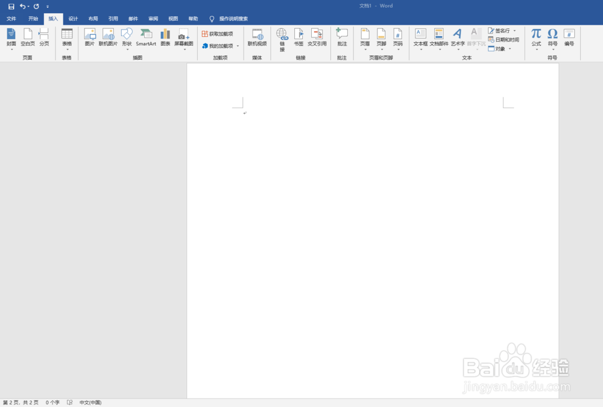Open the 页码 page number dropdown
603x407 pixels.
[397, 39]
